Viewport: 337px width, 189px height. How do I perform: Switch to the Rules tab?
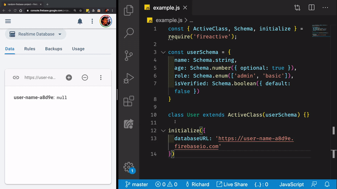coord(29,49)
